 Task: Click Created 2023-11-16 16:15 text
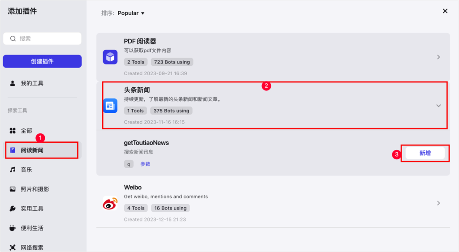click(x=154, y=122)
